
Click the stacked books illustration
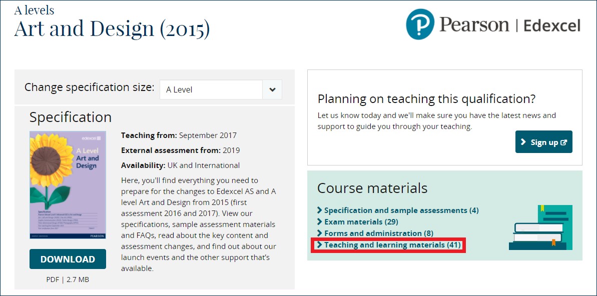(540, 228)
